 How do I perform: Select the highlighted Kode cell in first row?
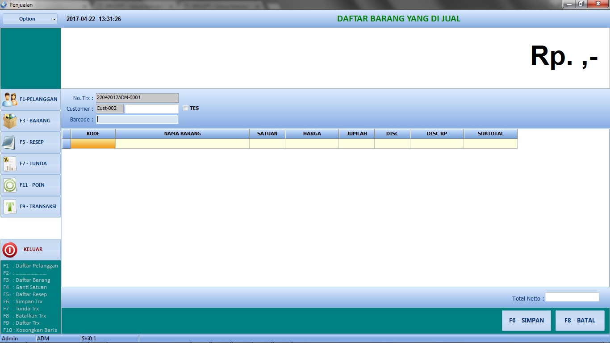(x=93, y=144)
